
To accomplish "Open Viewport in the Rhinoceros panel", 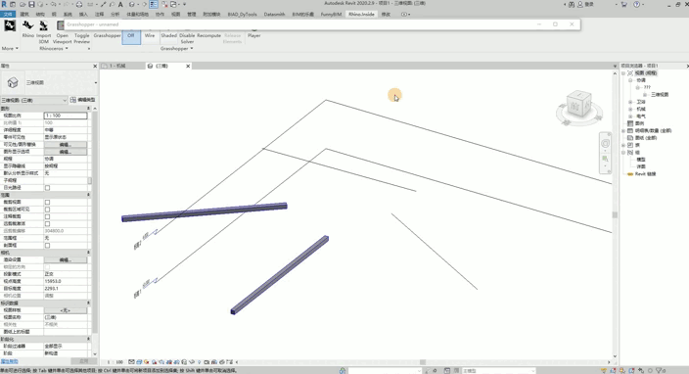I will coord(62,32).
